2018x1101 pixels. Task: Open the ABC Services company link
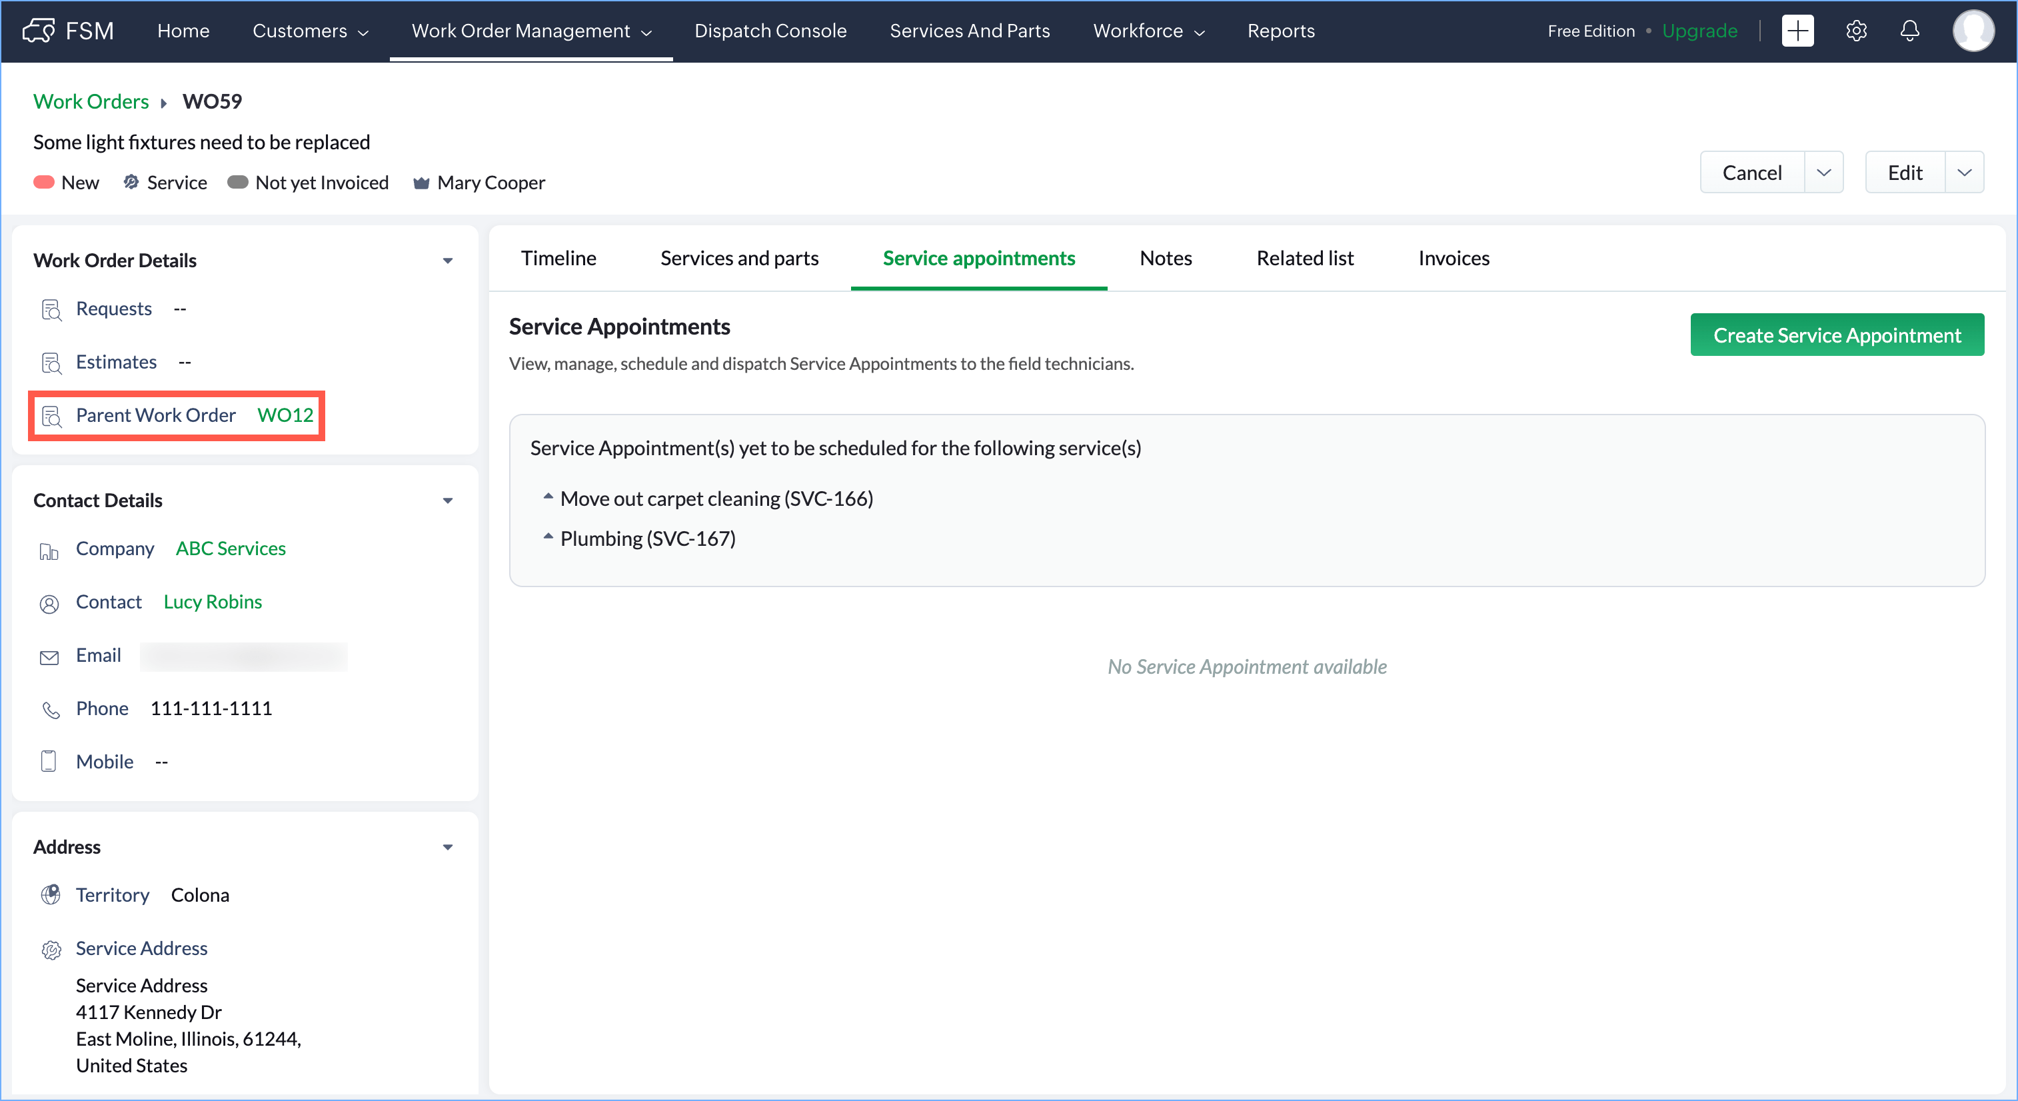tap(231, 548)
